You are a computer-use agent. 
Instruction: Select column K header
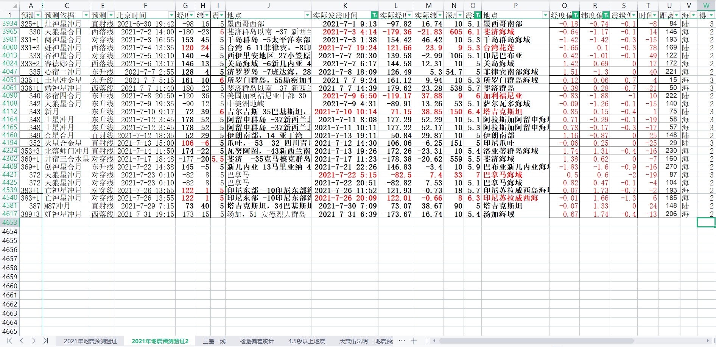pyautogui.click(x=345, y=6)
